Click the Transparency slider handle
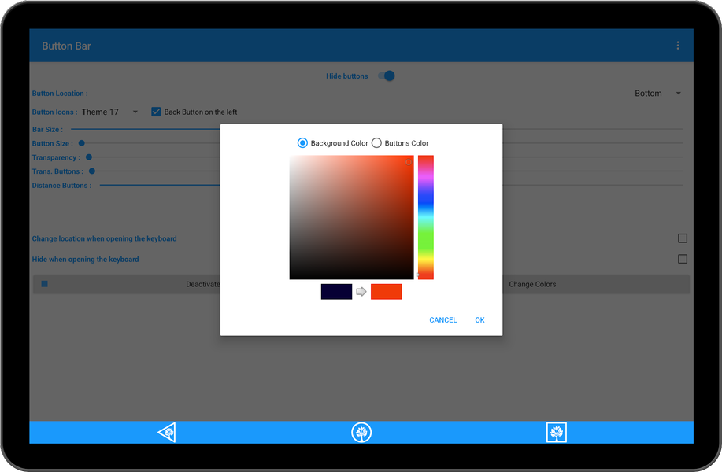 [89, 157]
